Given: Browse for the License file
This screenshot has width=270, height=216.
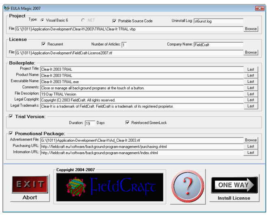Looking at the screenshot, I should [251, 52].
